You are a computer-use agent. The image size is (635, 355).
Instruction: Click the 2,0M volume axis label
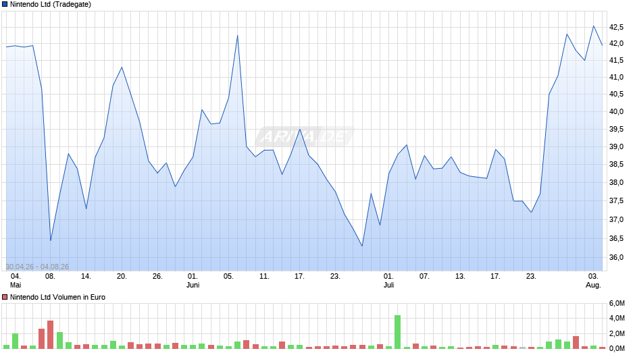click(x=617, y=333)
